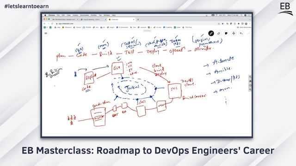This screenshot has width=296, height=166.
Task: Switch to the first Chrome tab
Action: [x=65, y=19]
